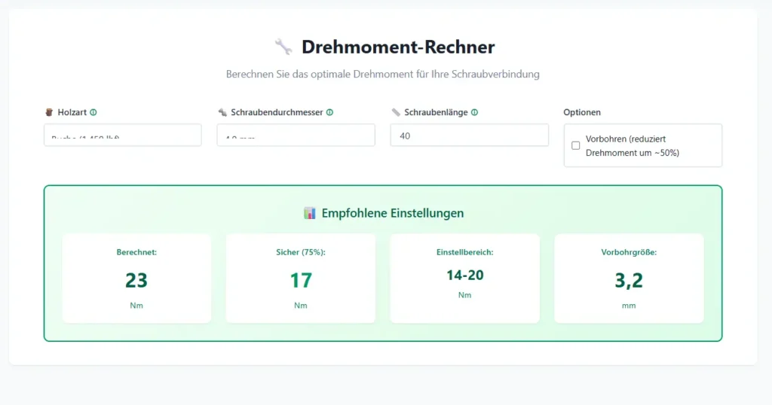
Task: Click the Optionen label
Action: tap(582, 112)
